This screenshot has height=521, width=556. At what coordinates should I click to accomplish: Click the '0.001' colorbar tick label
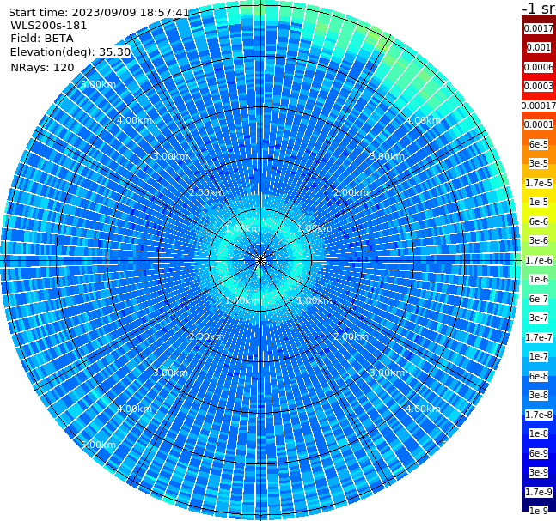539,47
